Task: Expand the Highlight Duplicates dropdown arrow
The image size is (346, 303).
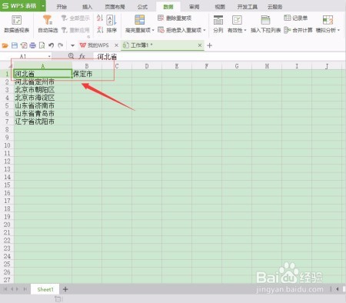Action: (x=153, y=30)
